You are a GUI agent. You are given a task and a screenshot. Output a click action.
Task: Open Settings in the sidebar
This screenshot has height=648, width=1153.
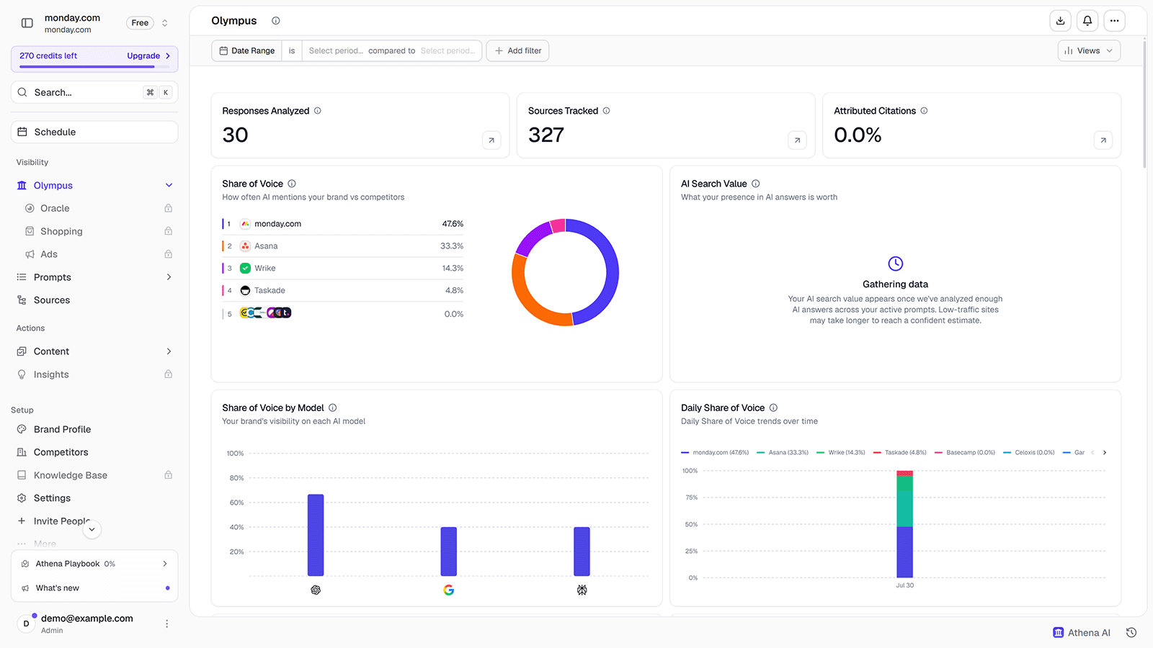[x=52, y=498]
